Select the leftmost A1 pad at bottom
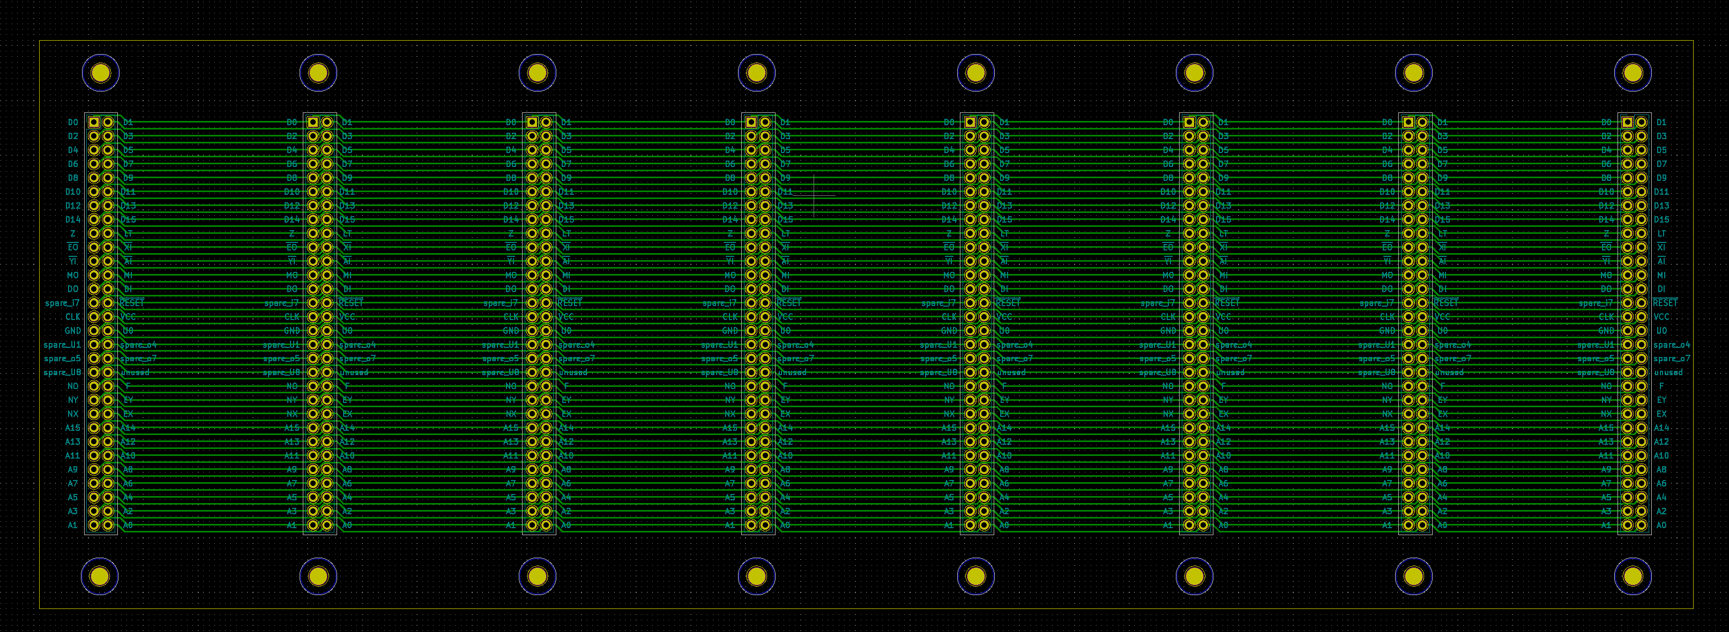 94,525
